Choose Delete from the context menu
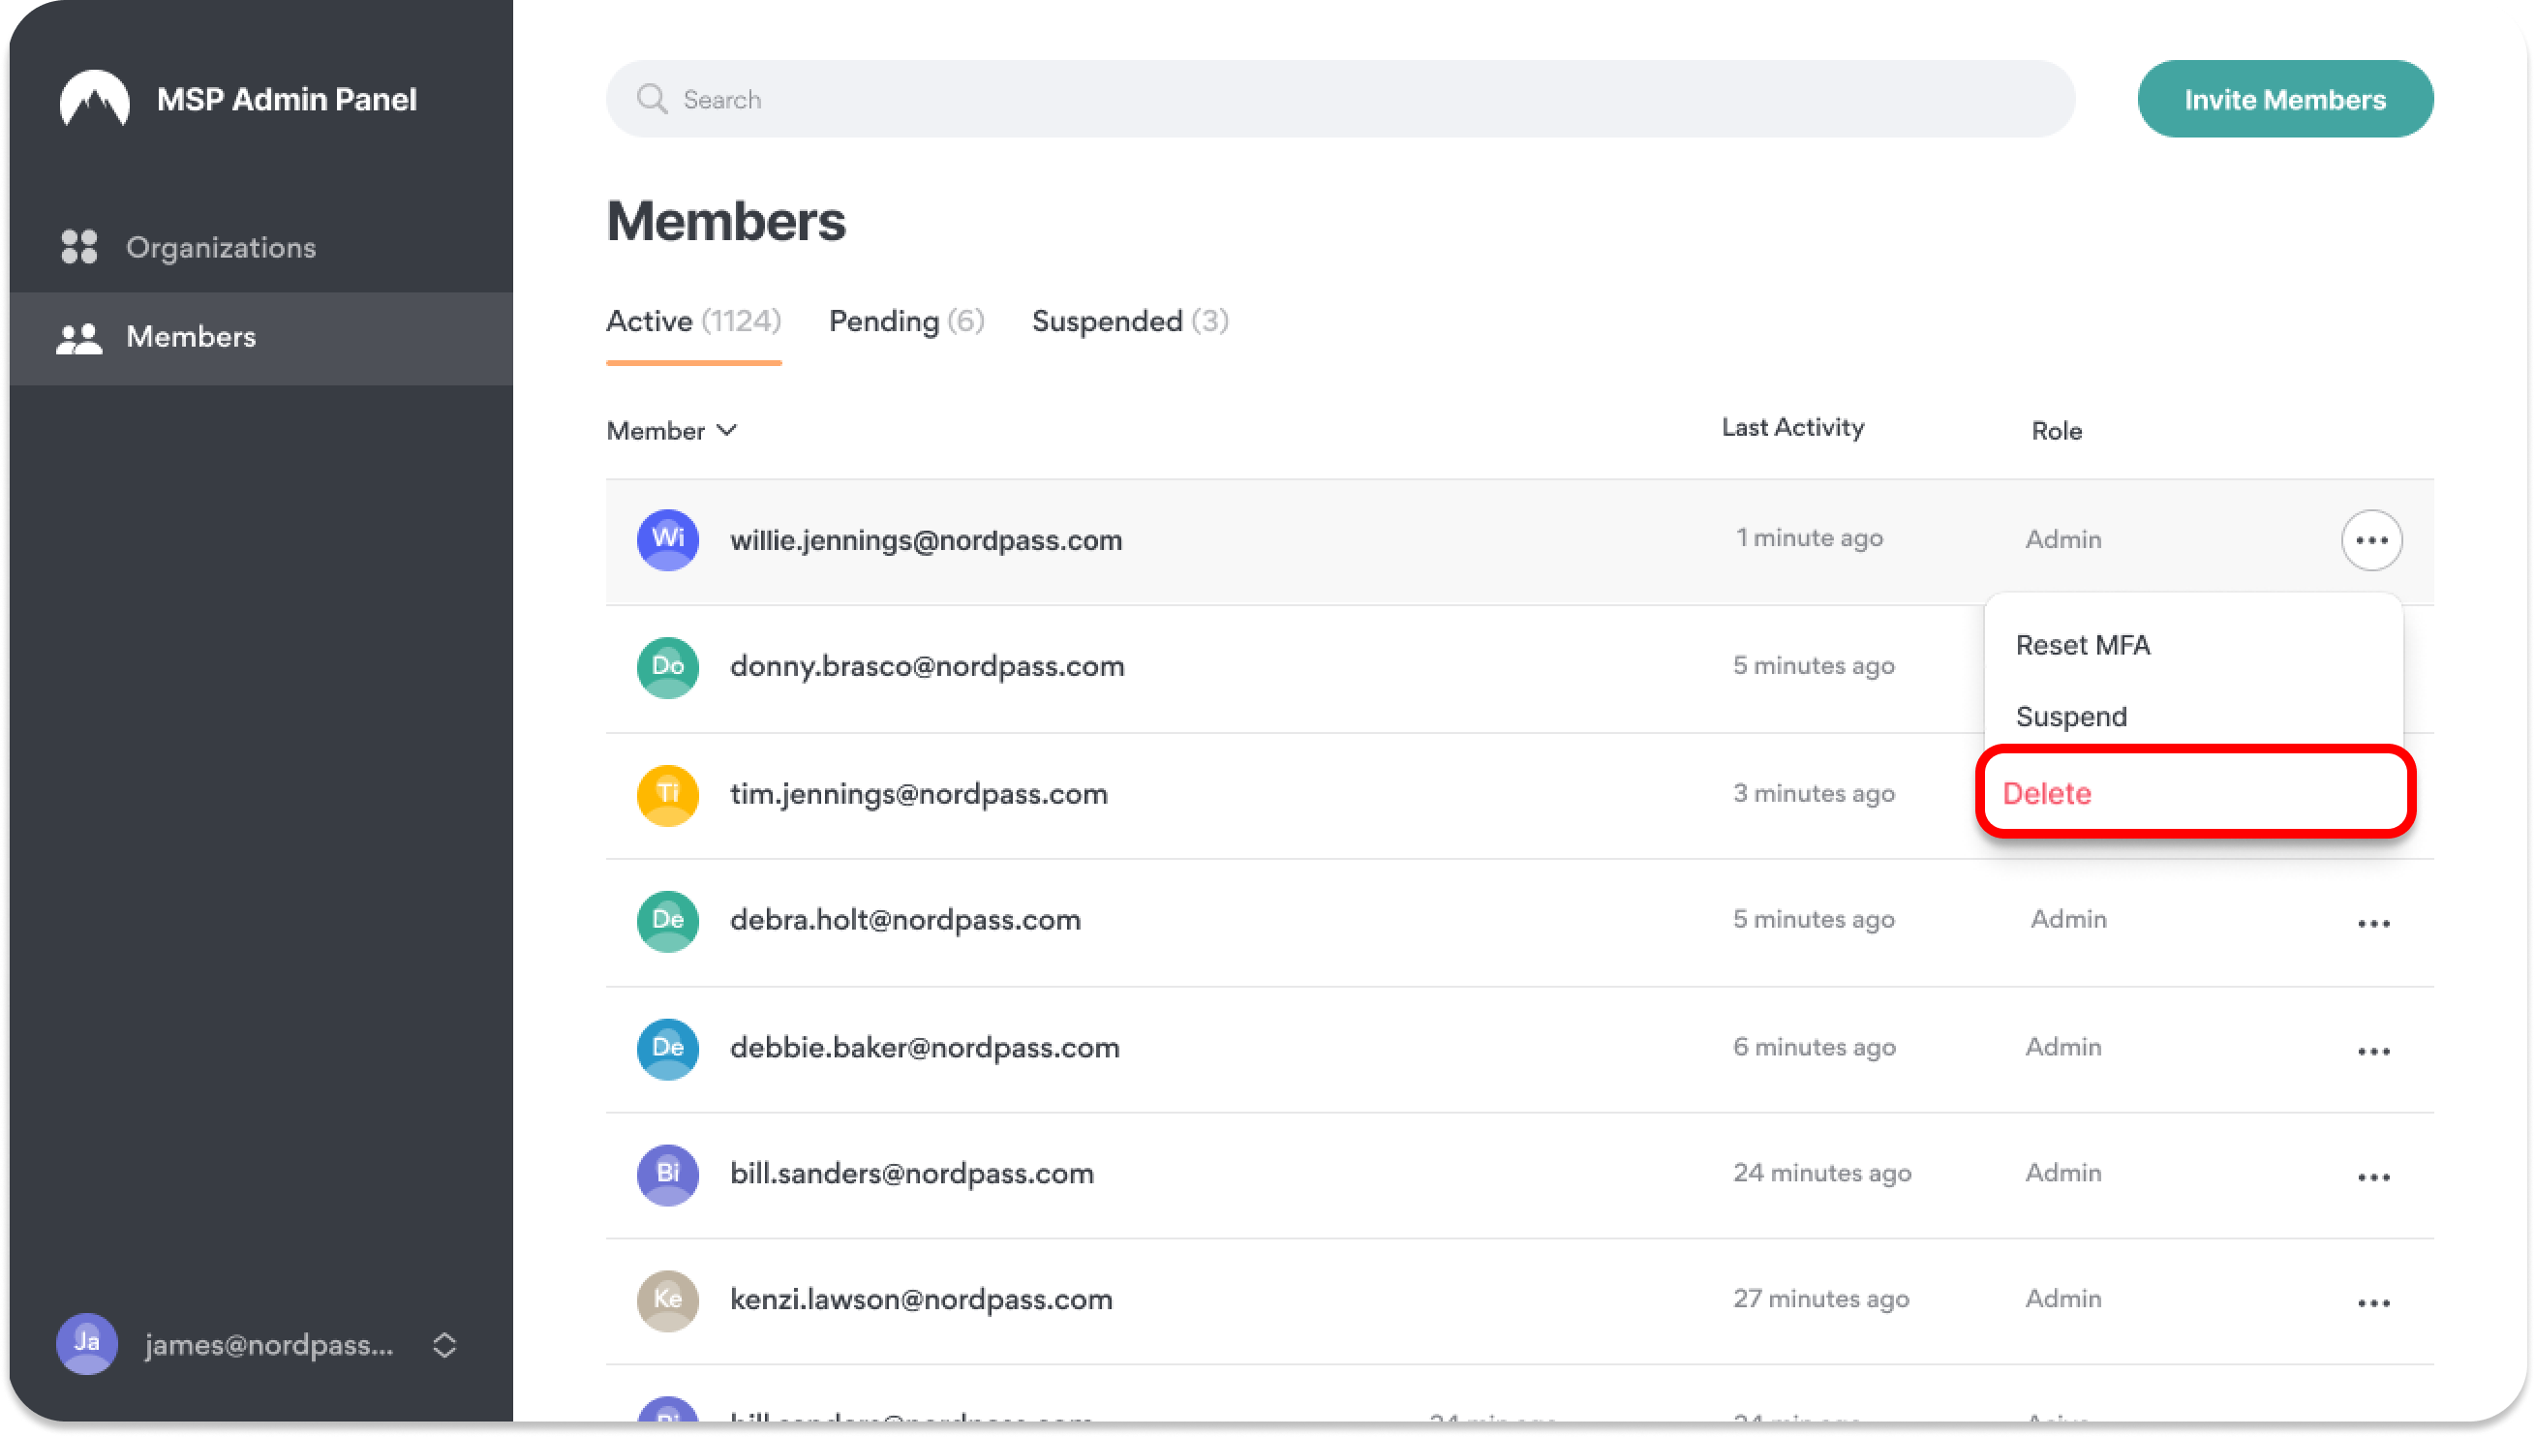 click(x=2194, y=792)
